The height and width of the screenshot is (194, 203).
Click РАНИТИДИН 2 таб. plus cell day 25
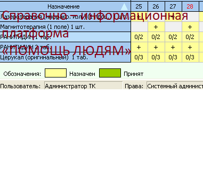[139, 47]
